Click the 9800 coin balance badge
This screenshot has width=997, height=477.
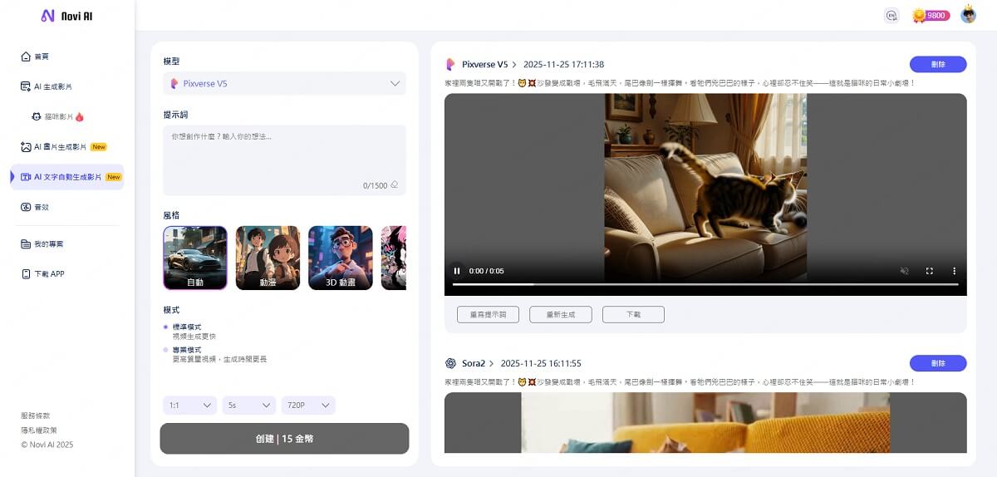931,15
